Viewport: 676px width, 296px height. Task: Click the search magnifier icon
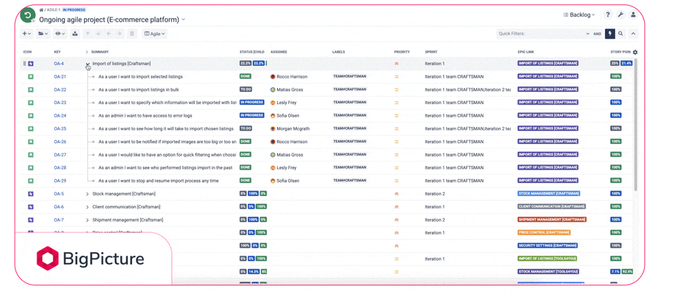tap(620, 34)
